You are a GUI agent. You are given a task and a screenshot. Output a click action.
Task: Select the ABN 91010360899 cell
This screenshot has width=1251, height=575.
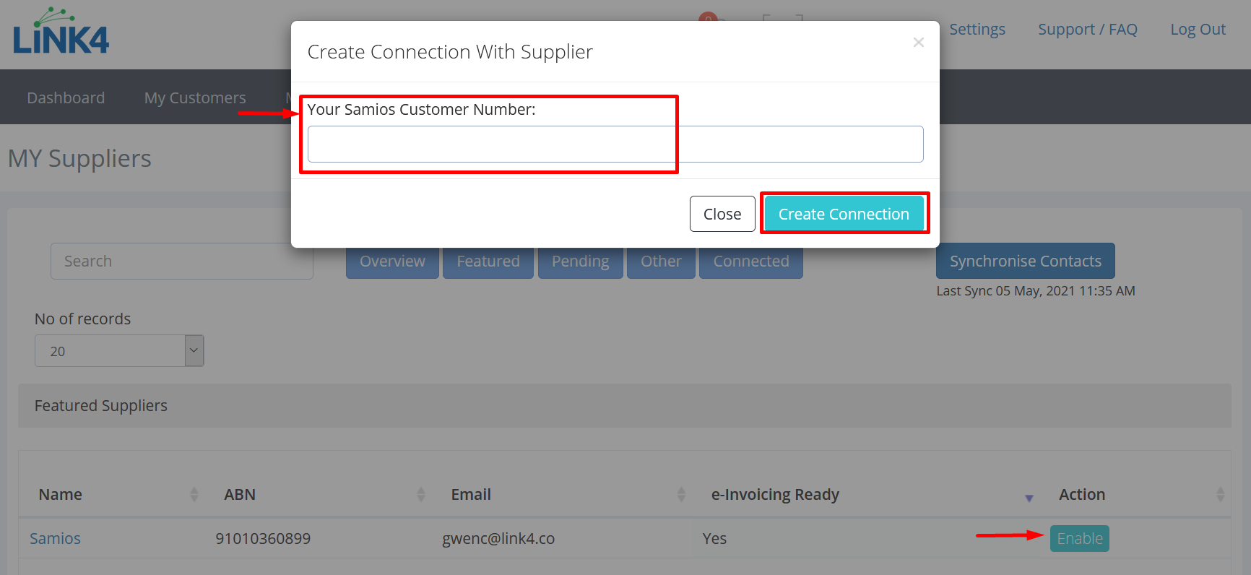(263, 538)
